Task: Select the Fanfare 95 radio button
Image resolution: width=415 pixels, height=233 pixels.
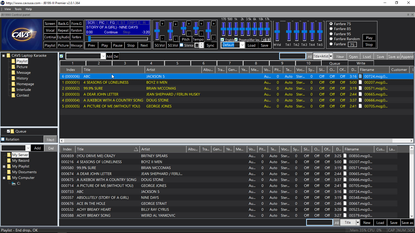Action: [331, 34]
